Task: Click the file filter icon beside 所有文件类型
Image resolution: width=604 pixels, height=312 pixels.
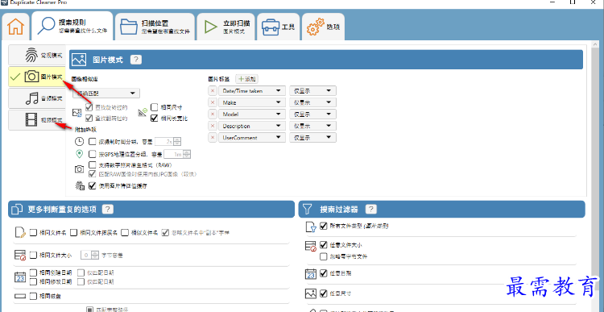Action: (311, 227)
